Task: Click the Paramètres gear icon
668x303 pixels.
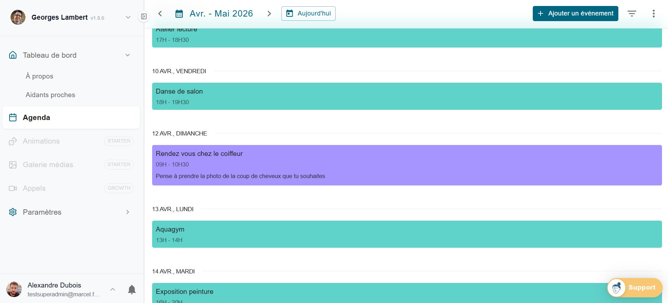Action: click(x=13, y=212)
